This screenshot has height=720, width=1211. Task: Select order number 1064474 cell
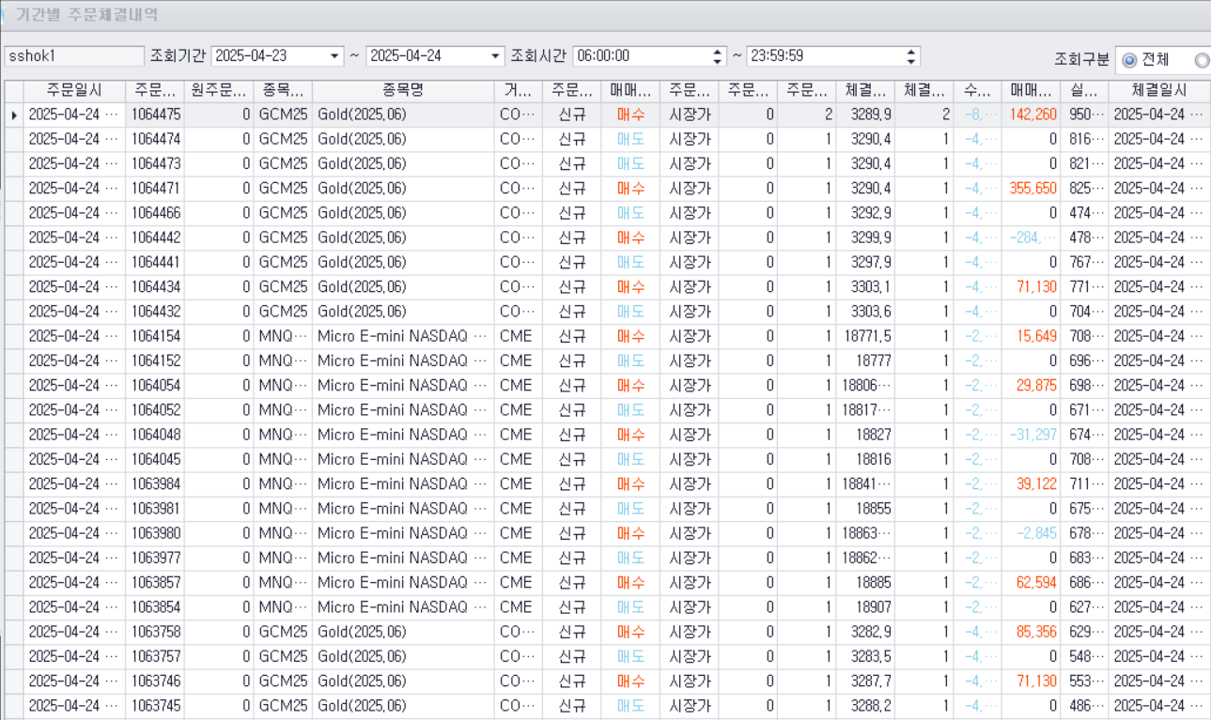coord(155,139)
